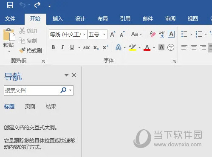
Task: Align text right
Action: (203, 47)
